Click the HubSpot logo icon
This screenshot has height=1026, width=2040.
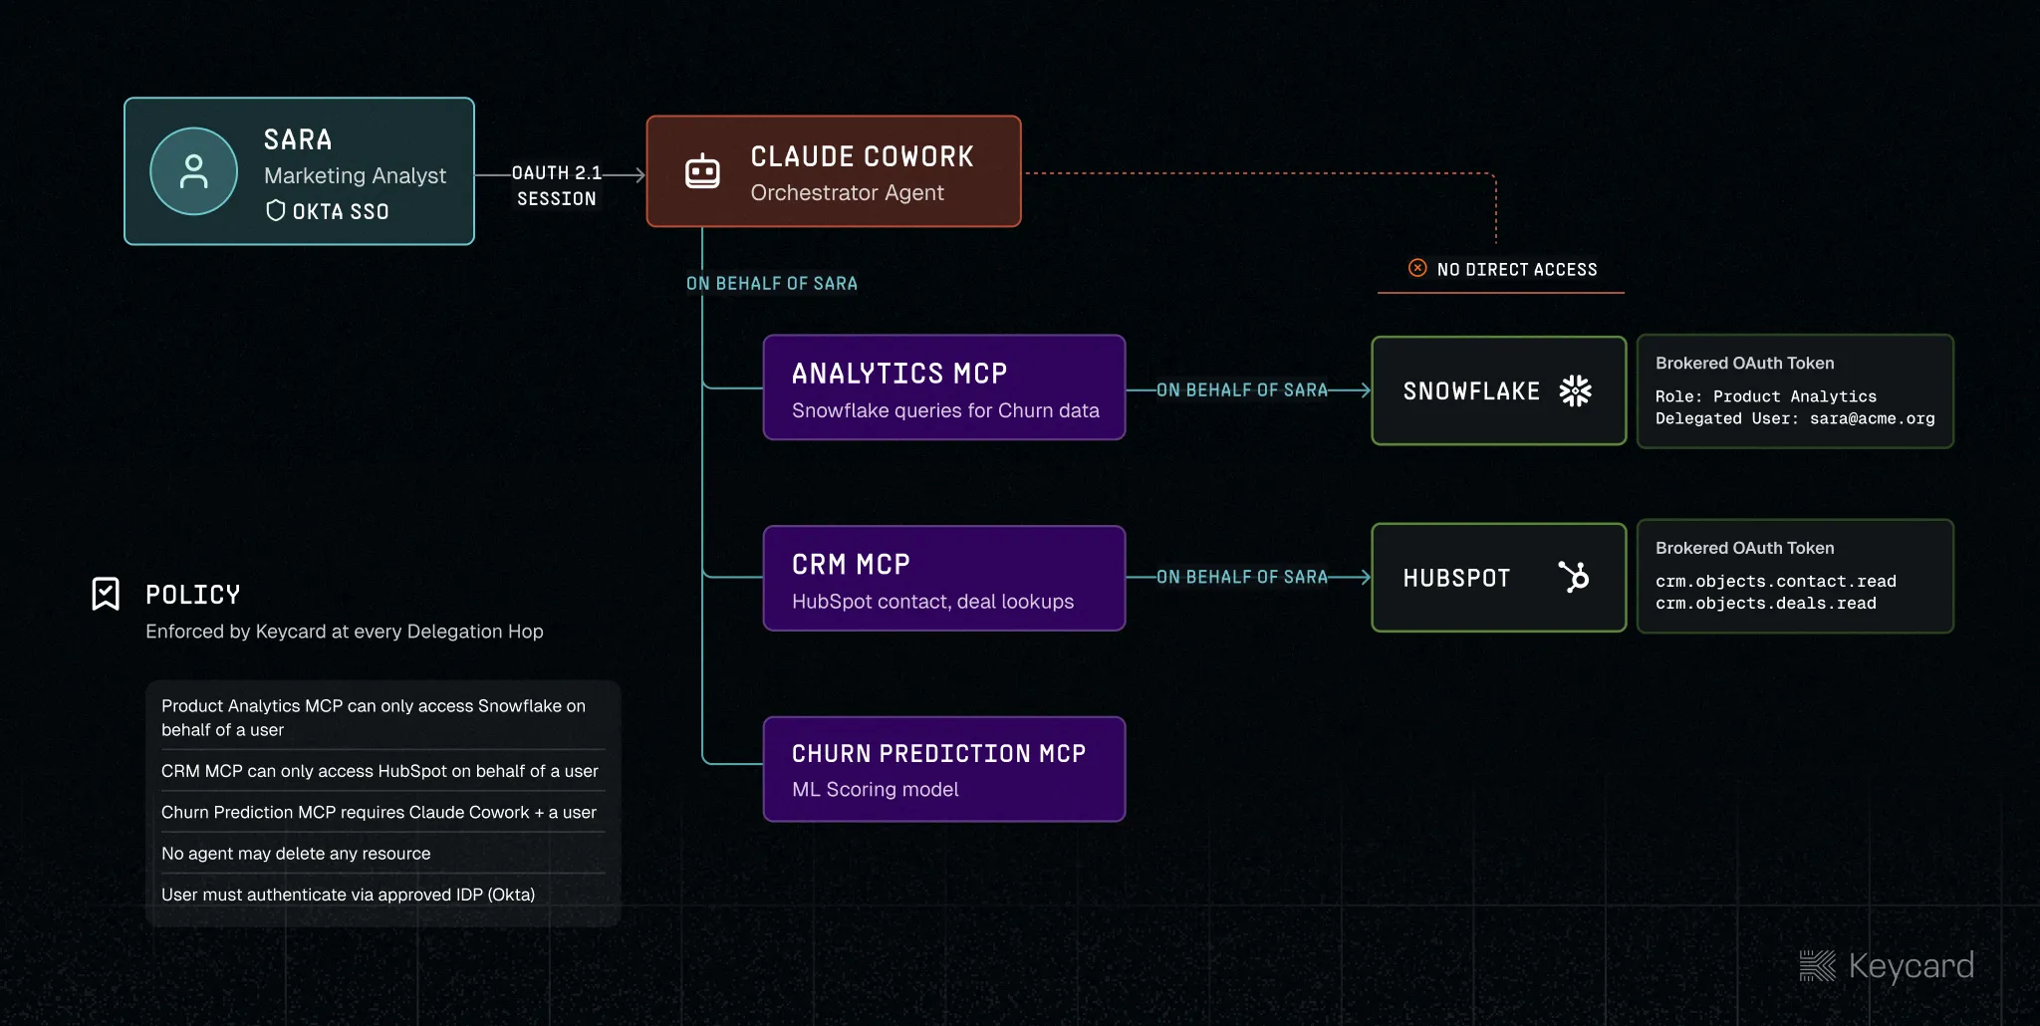pyautogui.click(x=1574, y=577)
